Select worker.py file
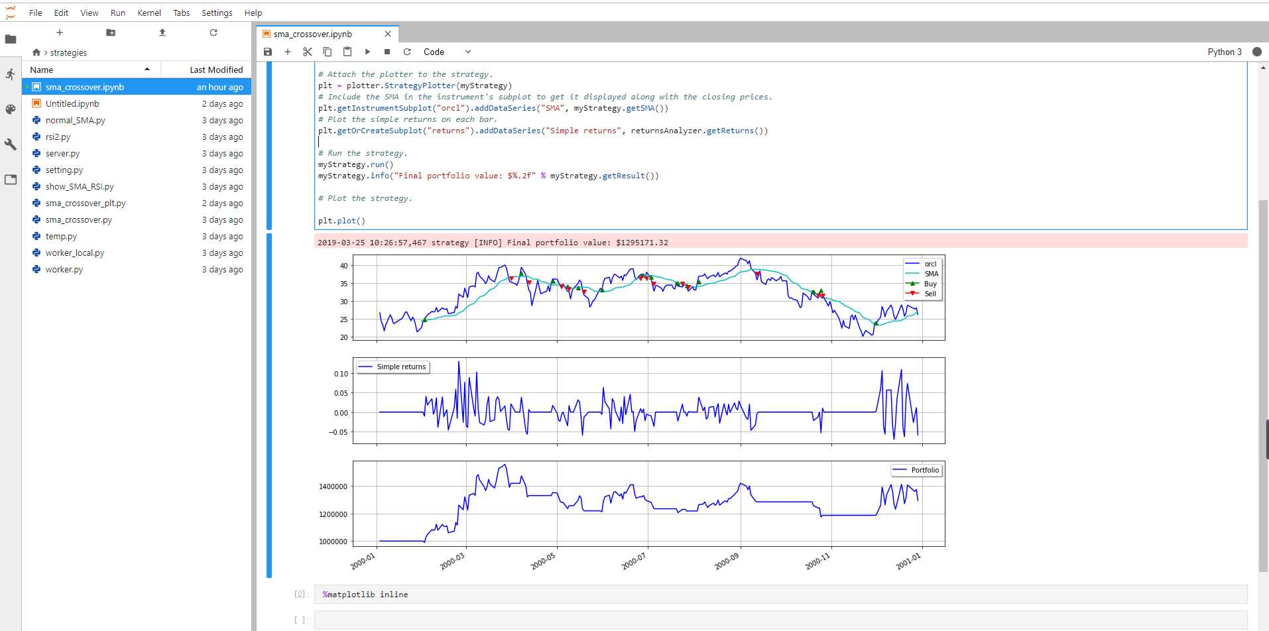Viewport: 1269px width, 631px height. (x=137, y=269)
